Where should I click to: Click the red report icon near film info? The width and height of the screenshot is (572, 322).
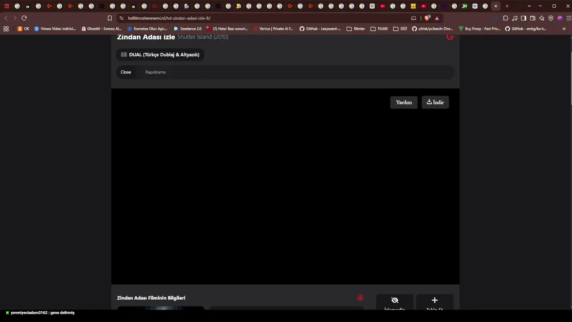pos(360,298)
